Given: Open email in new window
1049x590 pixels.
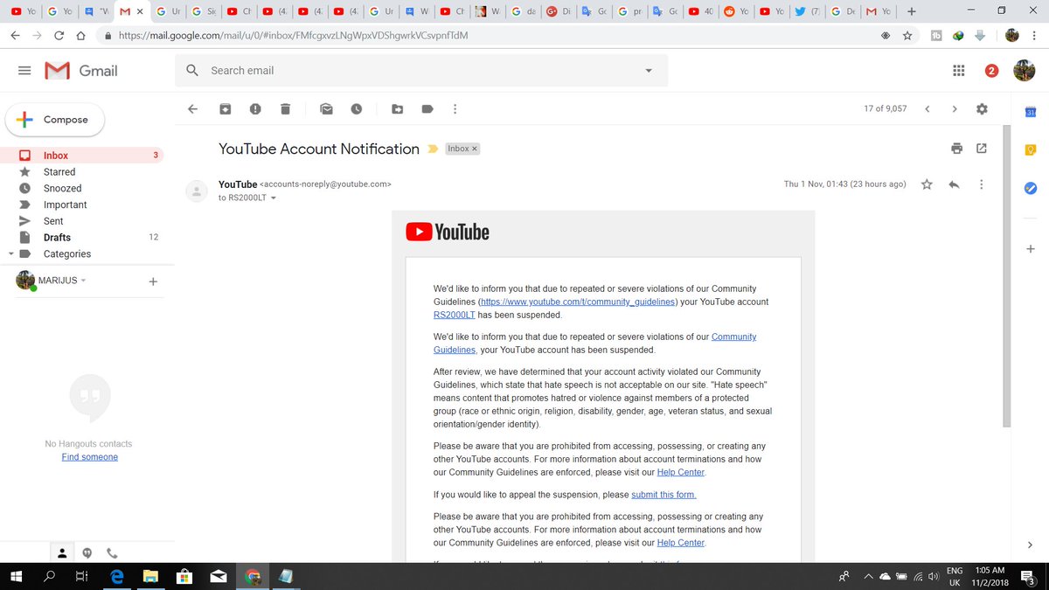Looking at the screenshot, I should pos(982,149).
